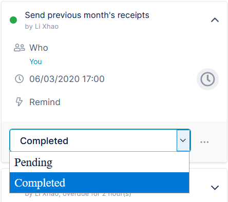The width and height of the screenshot is (228, 202).
Task: Expand the next task card below
Action: pos(215,188)
